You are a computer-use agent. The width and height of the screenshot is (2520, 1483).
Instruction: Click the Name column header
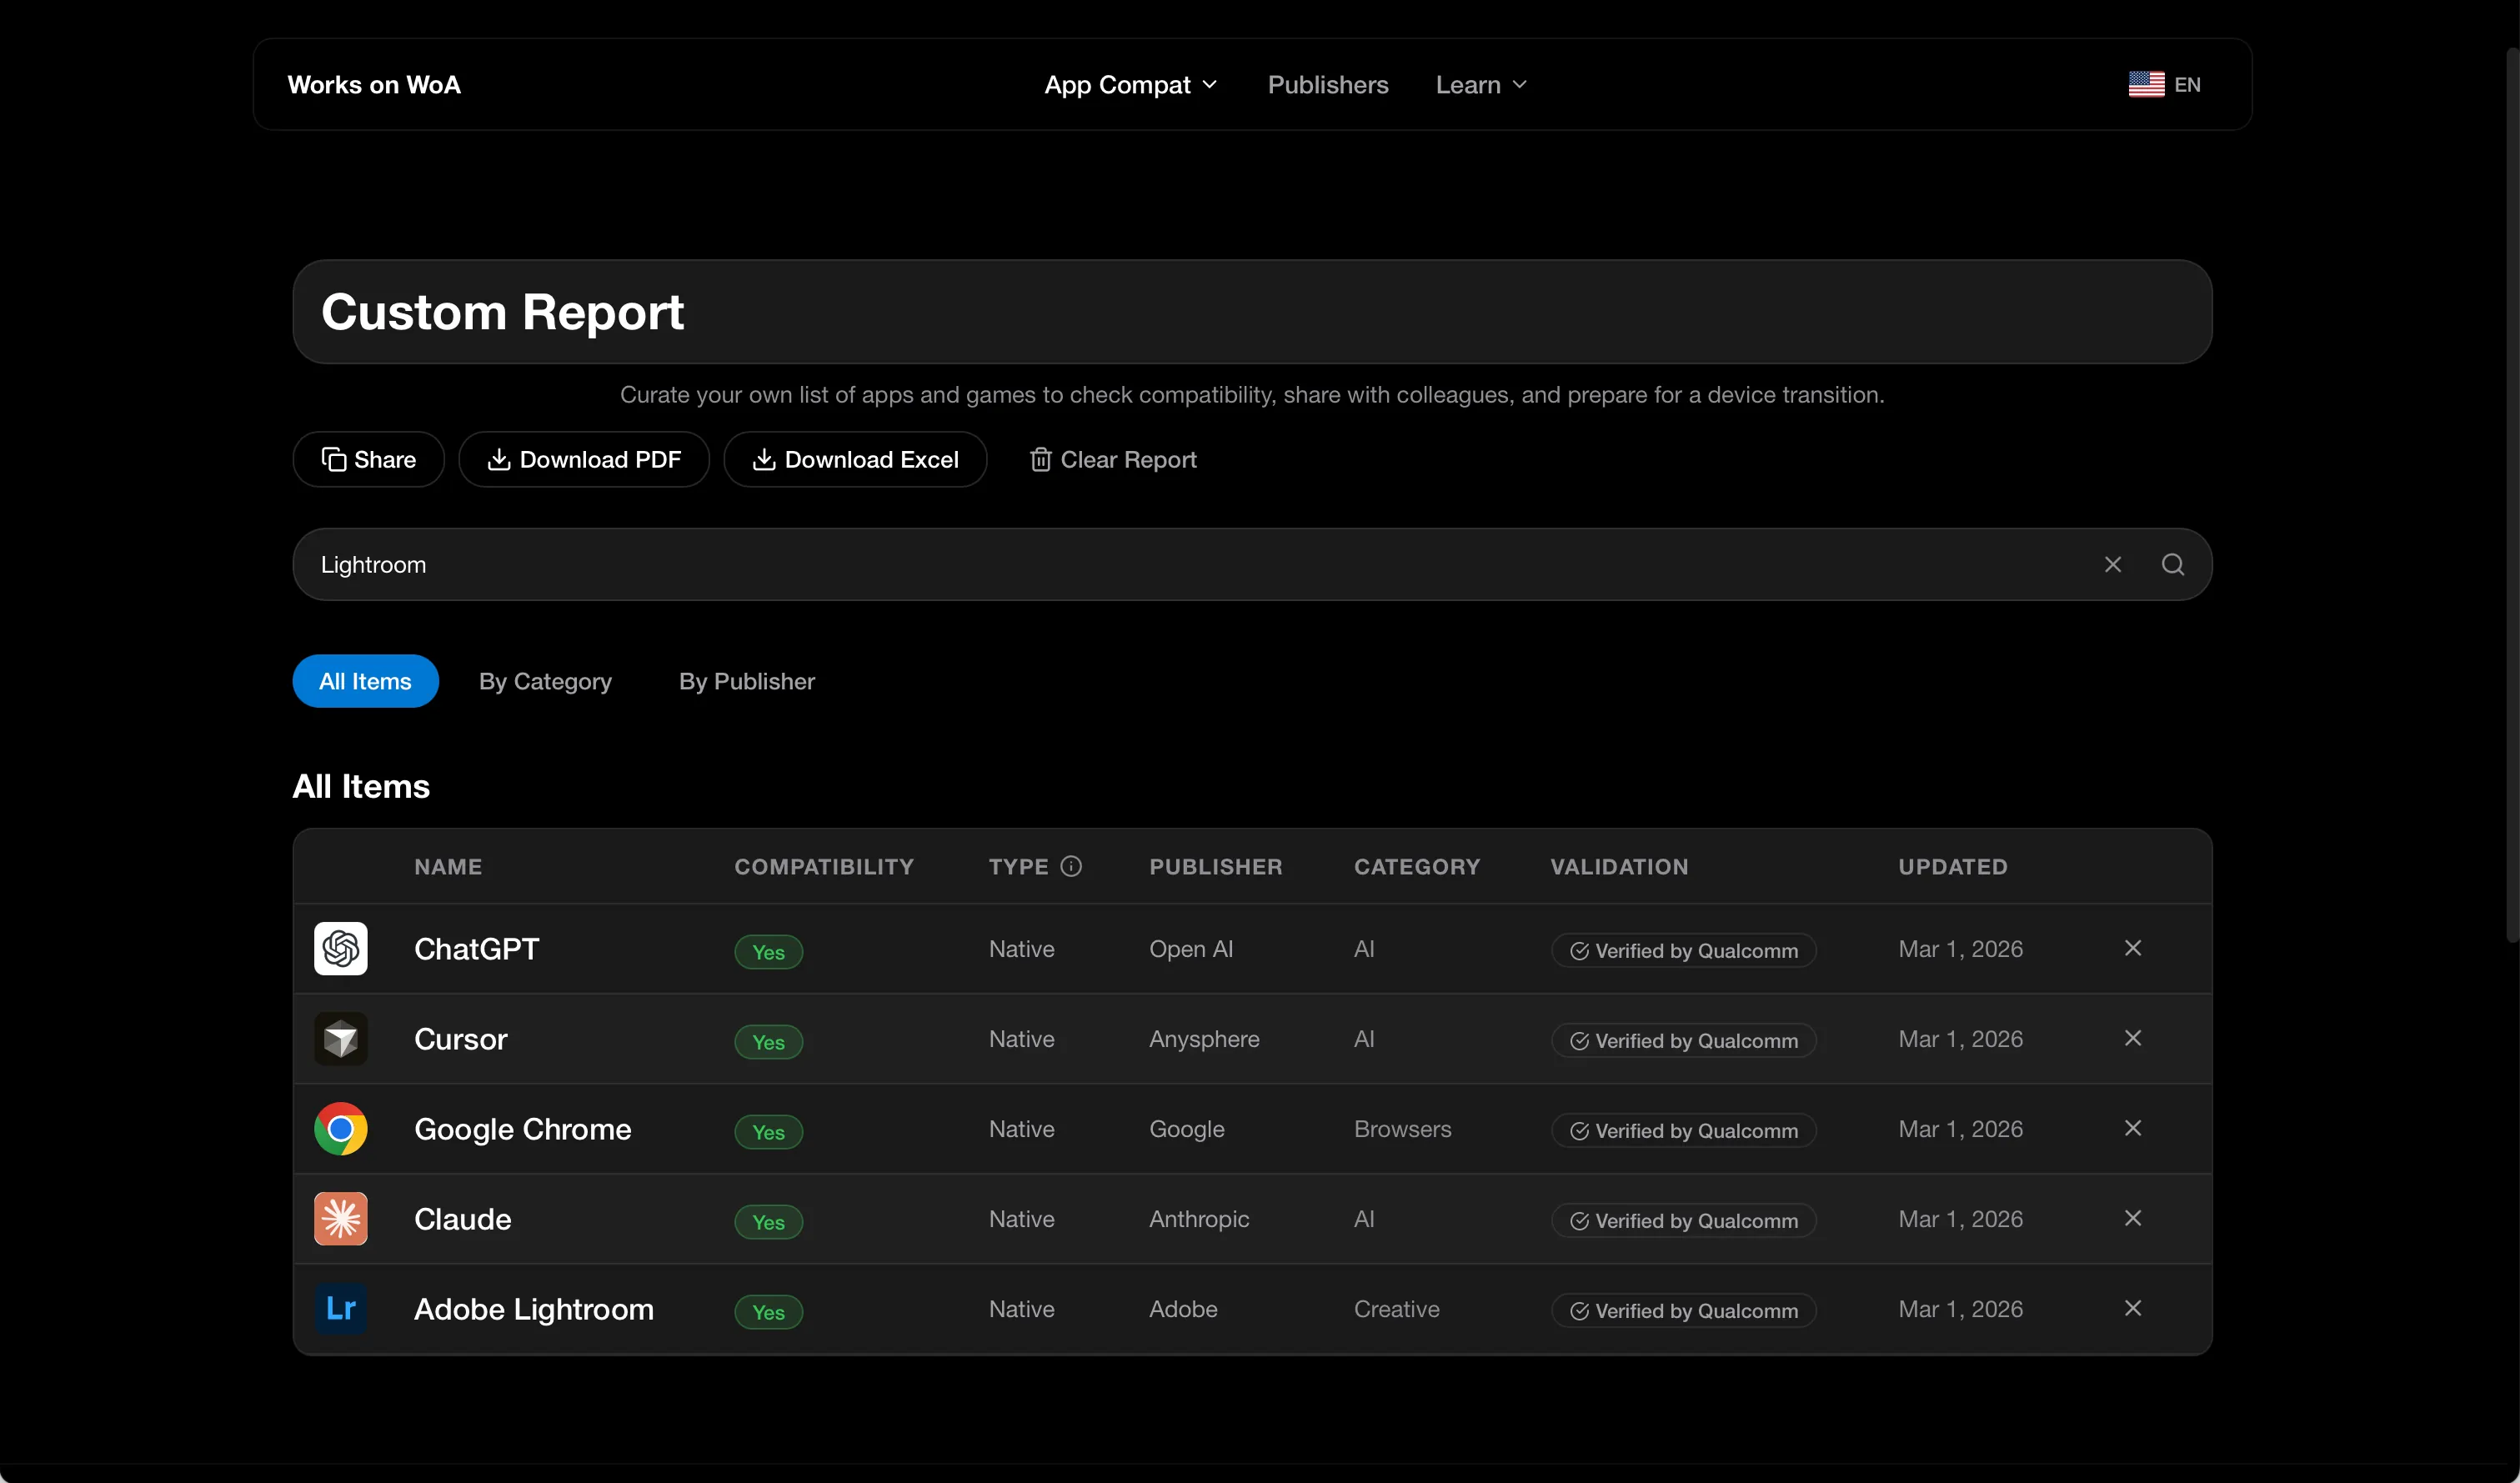click(448, 867)
